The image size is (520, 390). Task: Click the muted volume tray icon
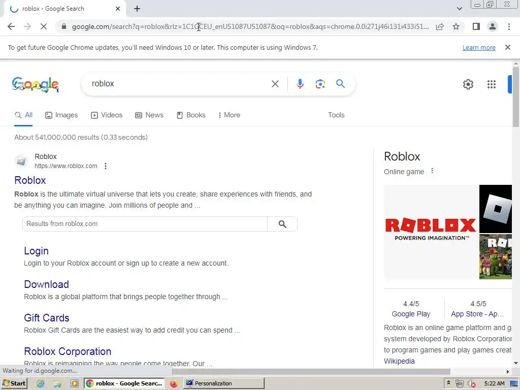[471, 384]
